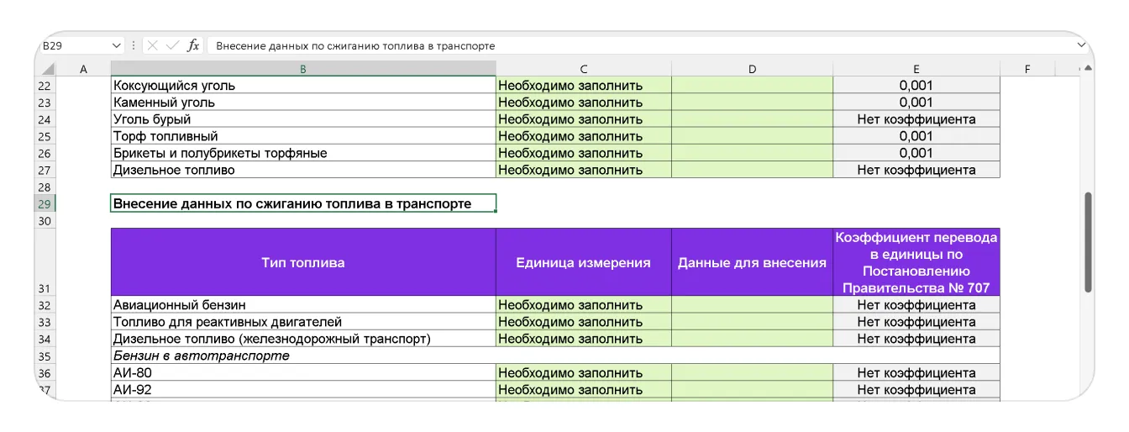Open the Insert Function fx icon
Image resolution: width=1129 pixels, height=432 pixels.
[x=193, y=45]
